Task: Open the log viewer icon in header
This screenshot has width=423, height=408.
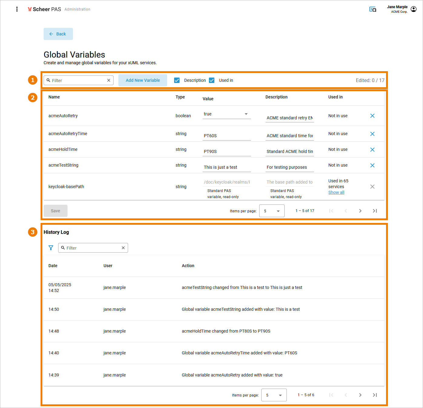Action: pyautogui.click(x=373, y=9)
